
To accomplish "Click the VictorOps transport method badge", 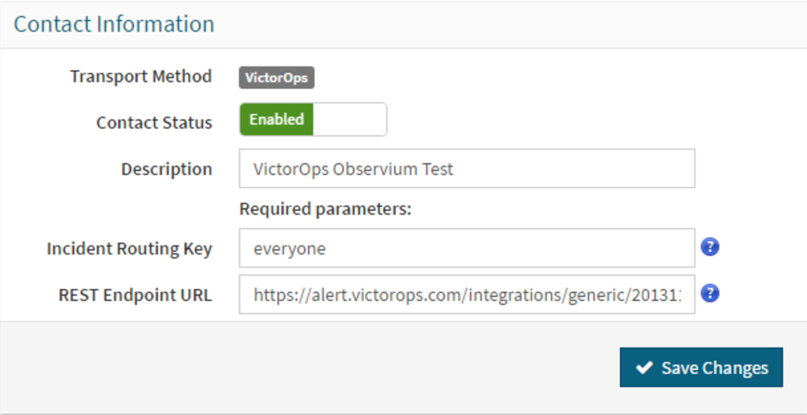I will pyautogui.click(x=276, y=78).
